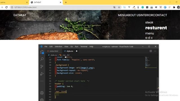Switch to the EATMEAT browser tab

click(46, 3)
